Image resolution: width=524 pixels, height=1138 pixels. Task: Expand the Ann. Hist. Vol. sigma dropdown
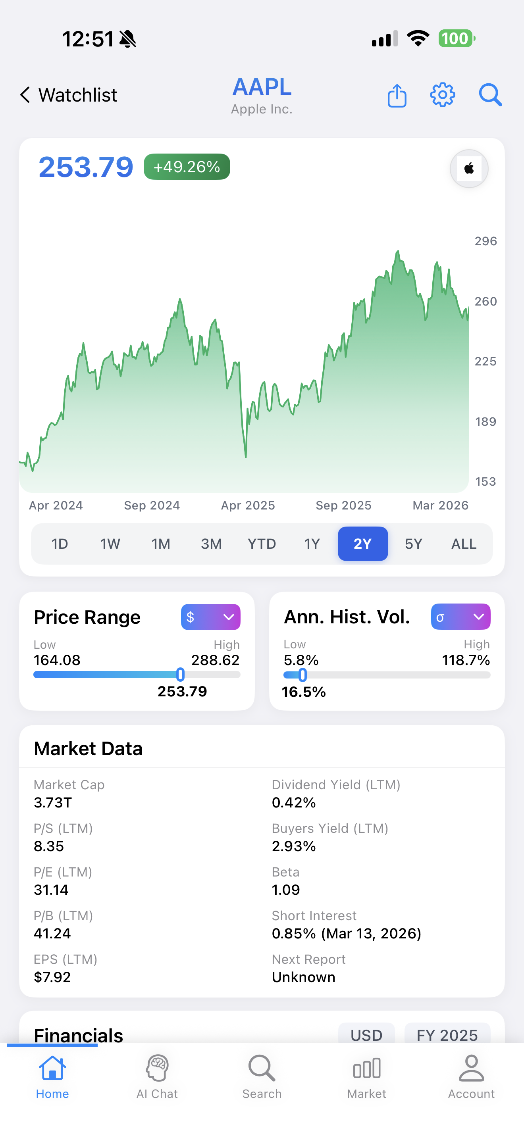click(461, 617)
